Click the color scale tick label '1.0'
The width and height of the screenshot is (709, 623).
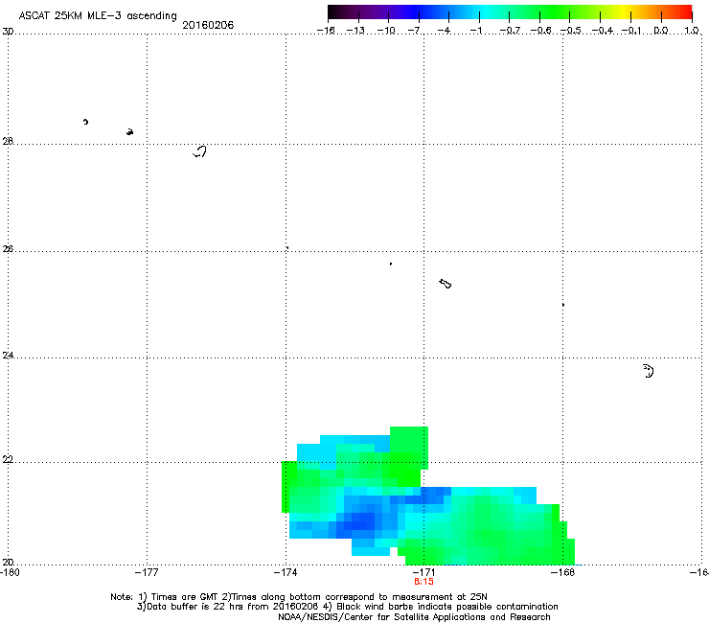click(x=692, y=31)
